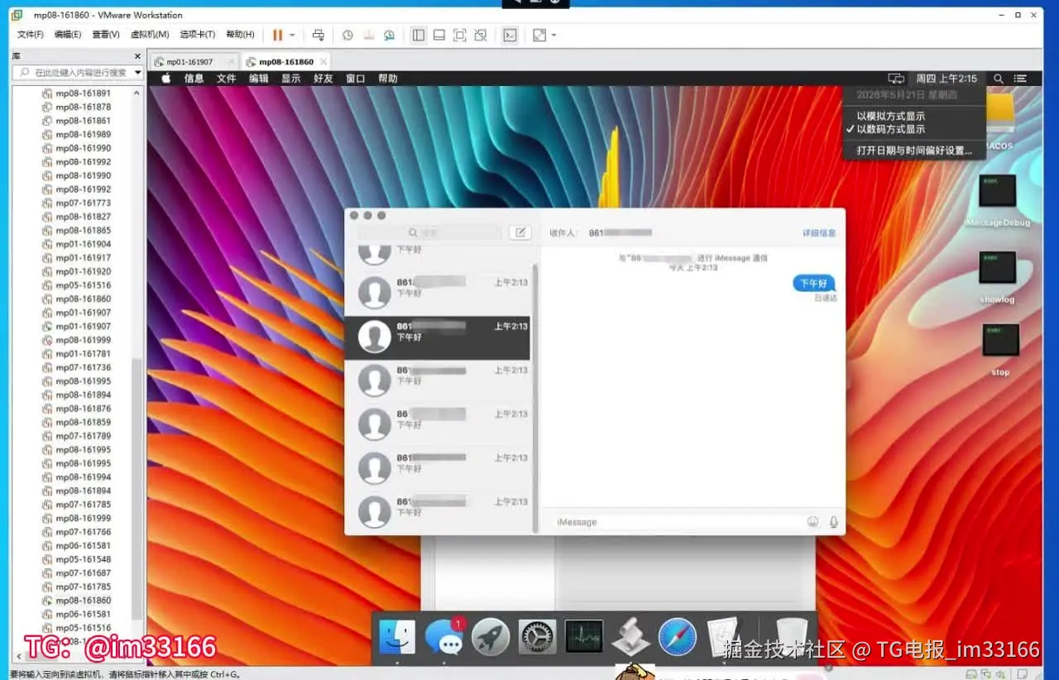Open the 虚拟机(M) menu
Screen dimensions: 1059x680
[x=150, y=35]
